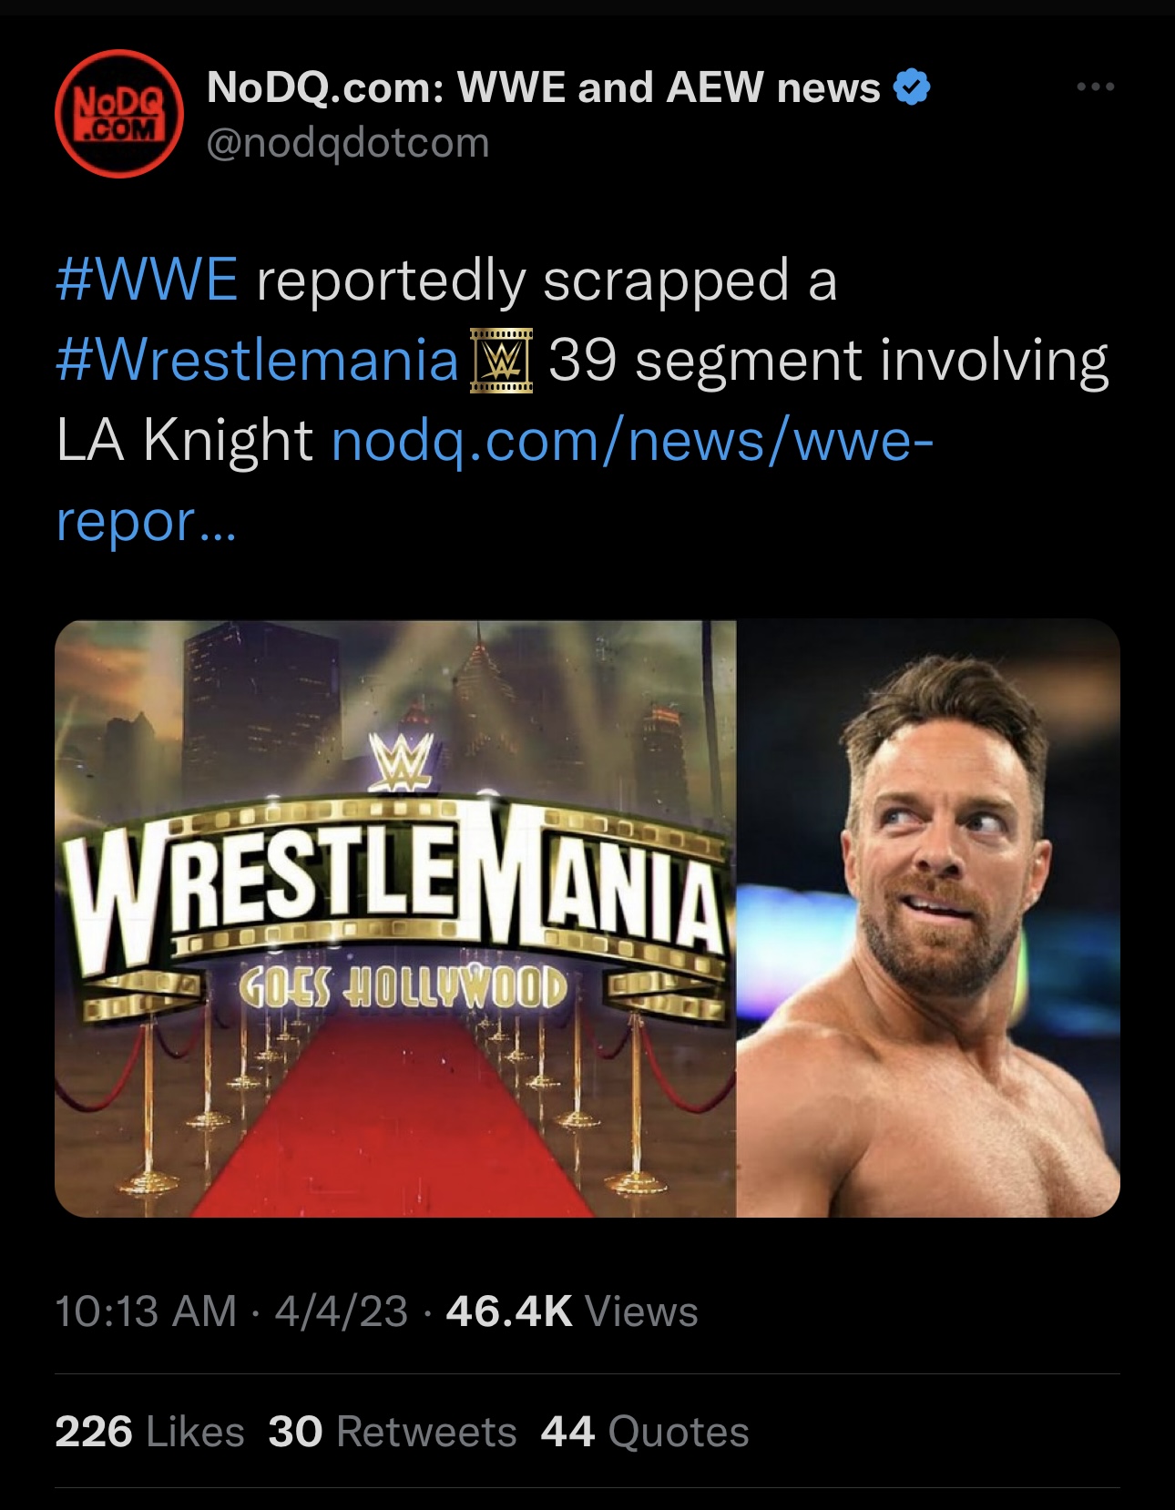
Task: Click the 10:13 AM timestamp
Action: coord(146,1311)
